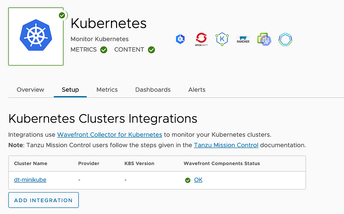344x214 pixels.
Task: Click the blue heptagon ring provider icon
Action: 285,39
